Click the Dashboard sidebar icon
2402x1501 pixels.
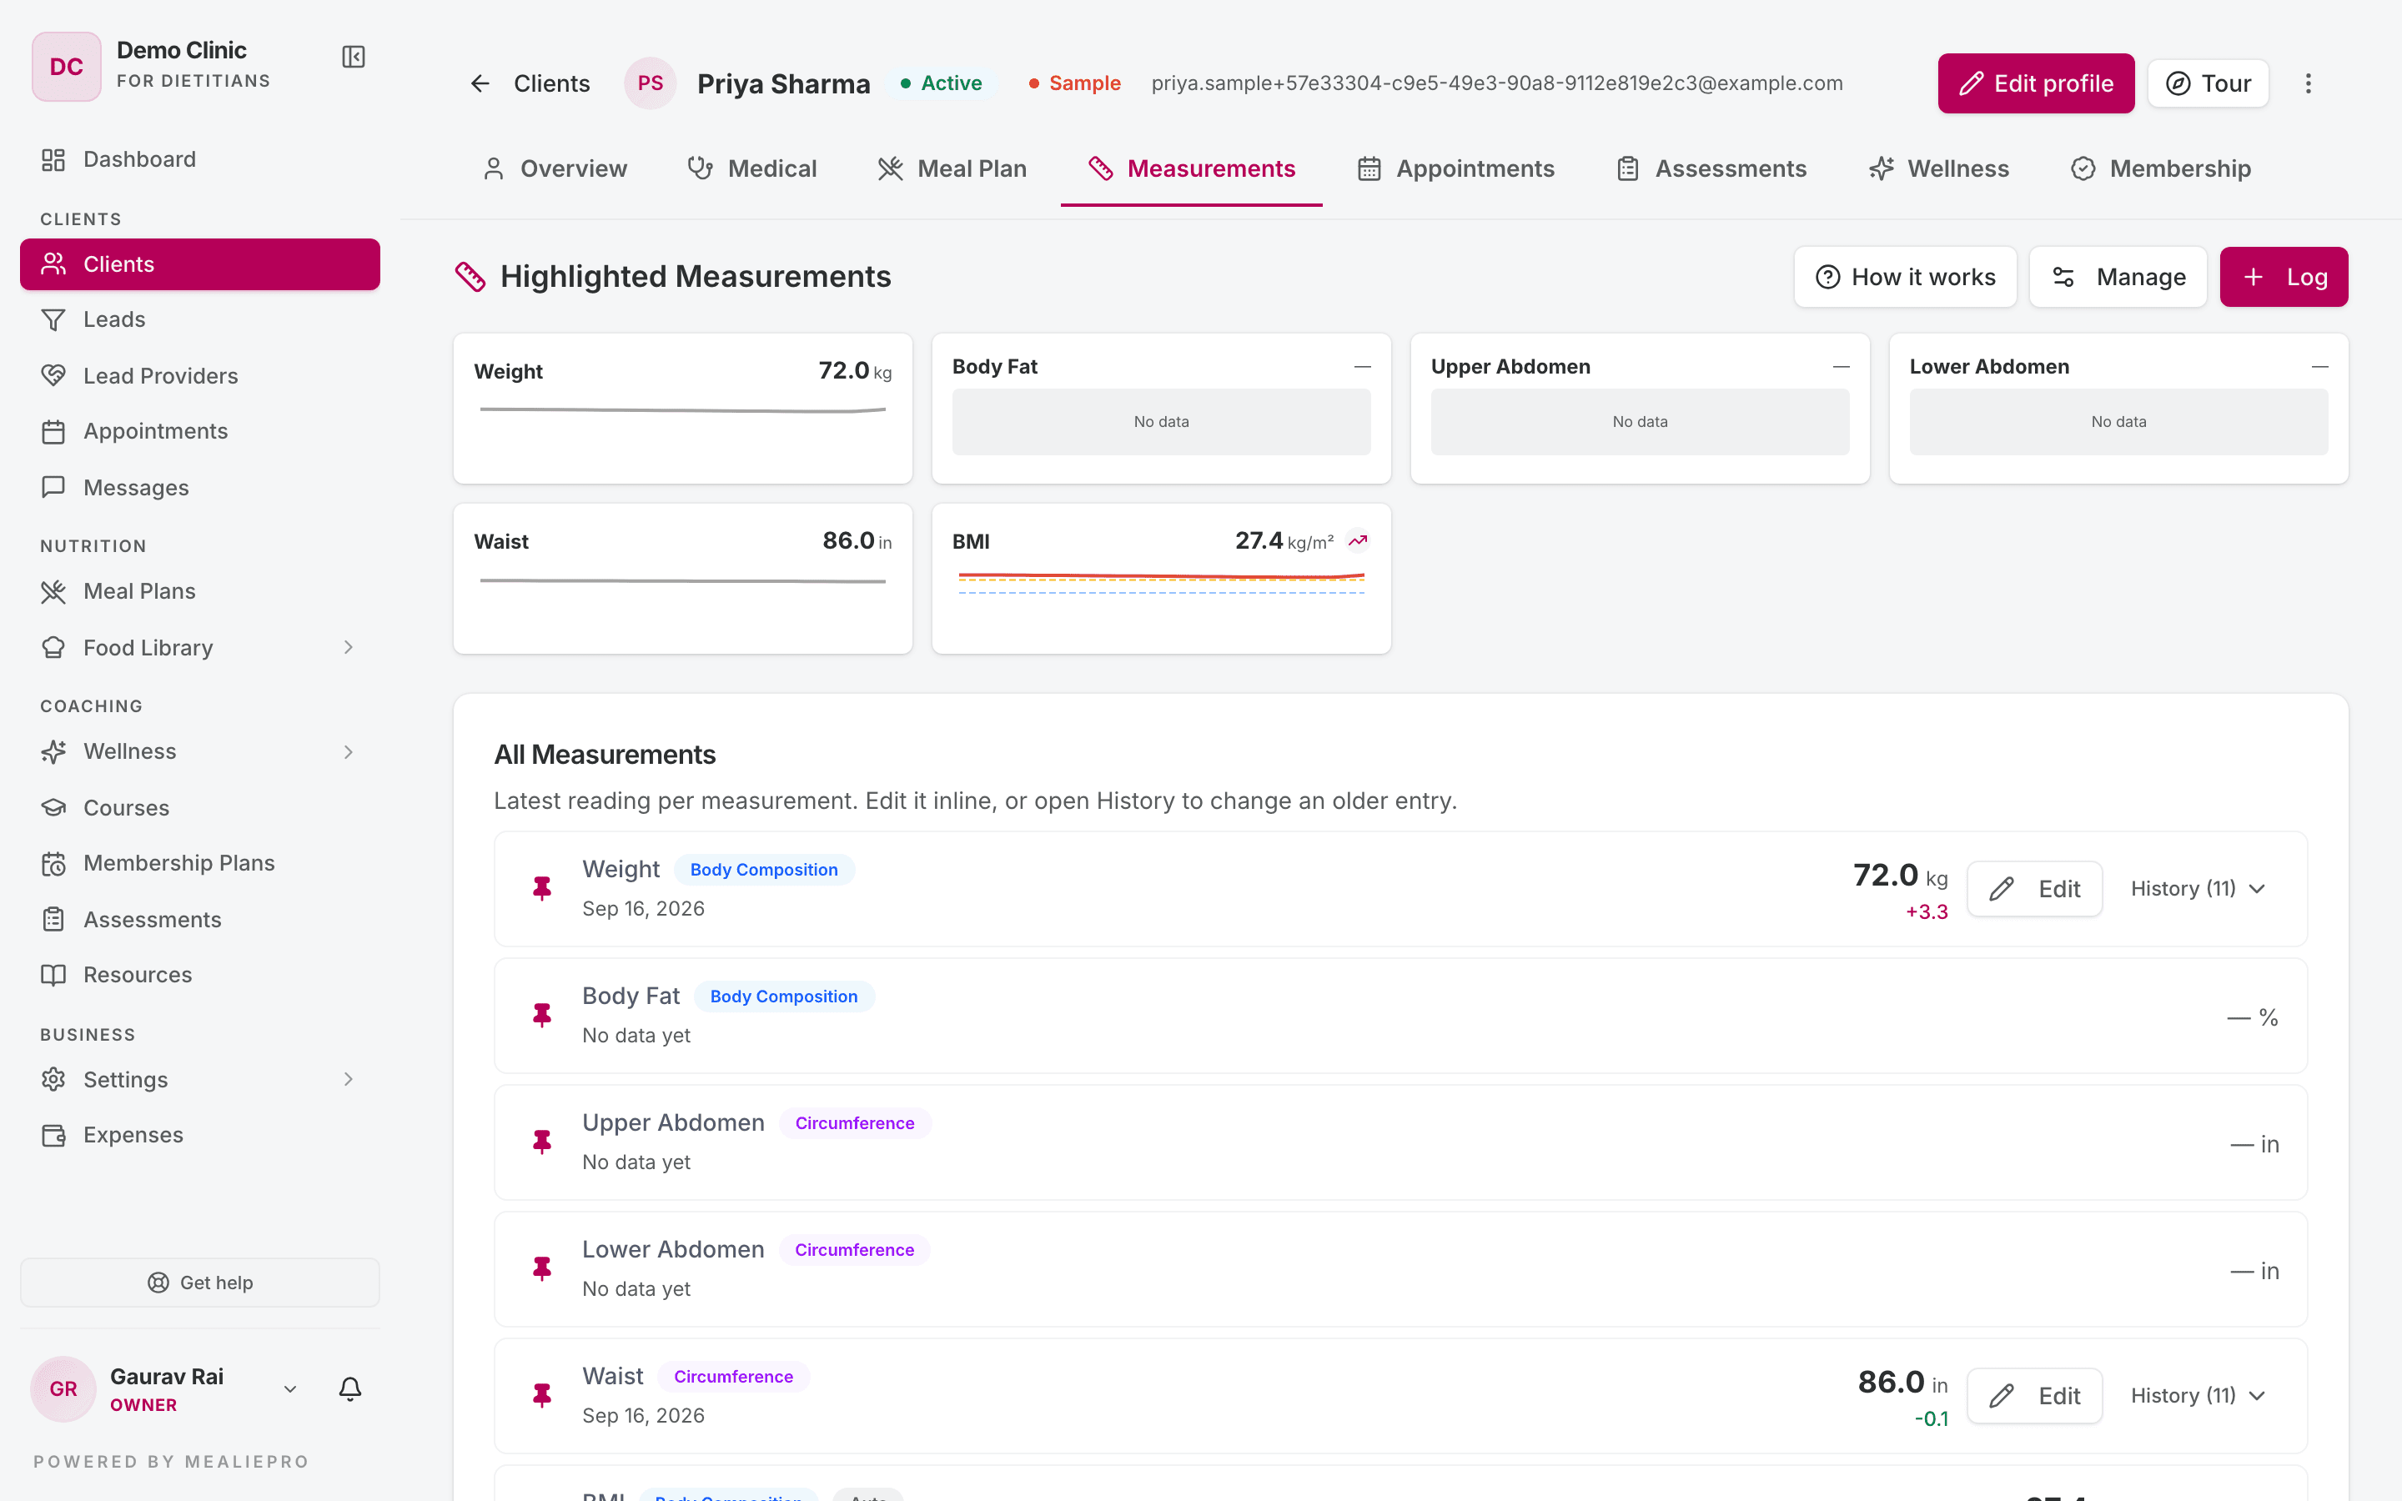53,160
